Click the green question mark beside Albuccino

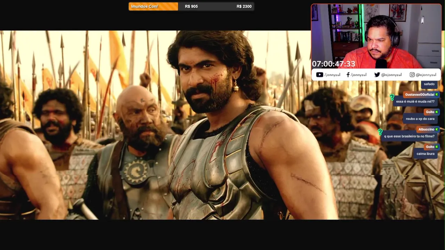click(380, 132)
